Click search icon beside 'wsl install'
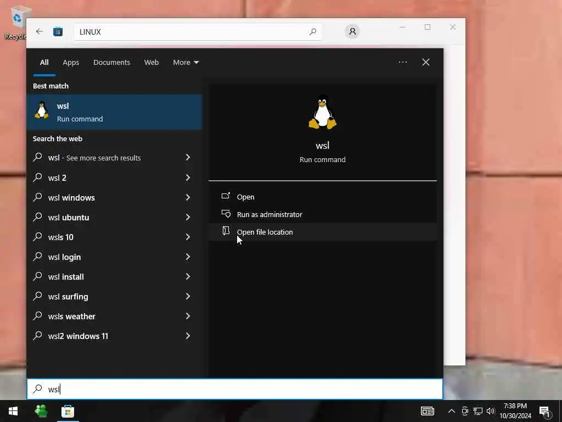The width and height of the screenshot is (562, 422). tap(37, 276)
